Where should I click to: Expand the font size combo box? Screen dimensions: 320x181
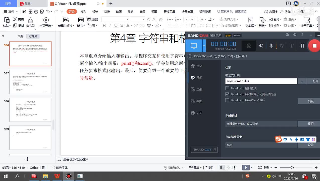pos(143,19)
